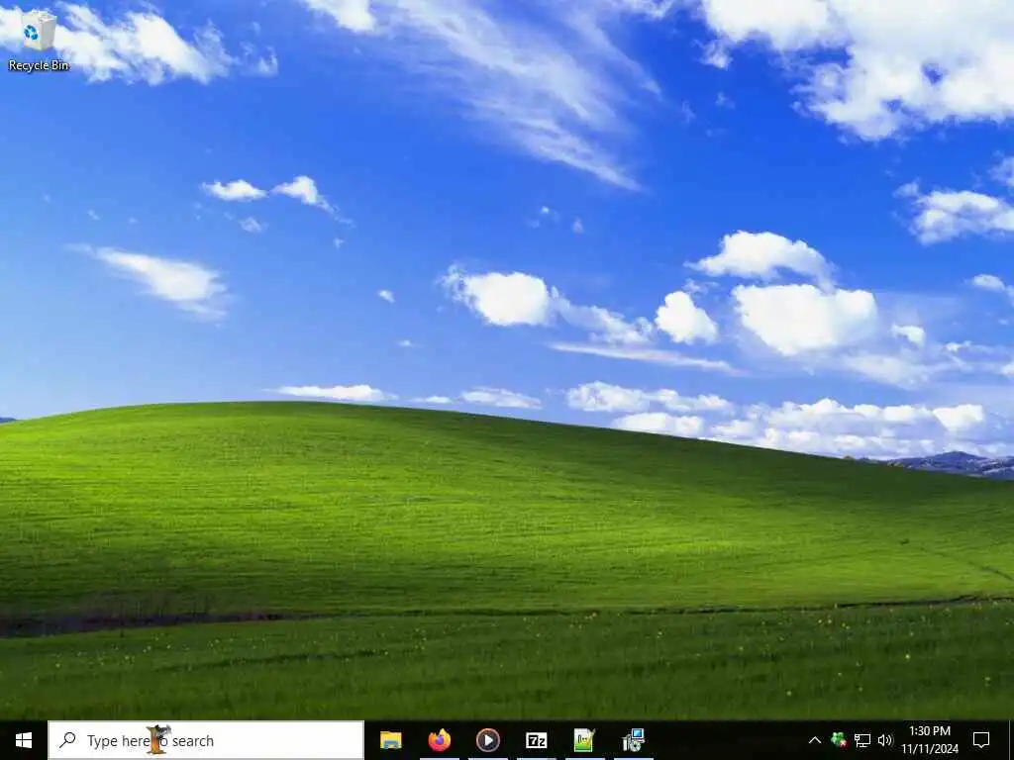Show hidden system tray icons
Screen dimensions: 1014x760
(815, 740)
